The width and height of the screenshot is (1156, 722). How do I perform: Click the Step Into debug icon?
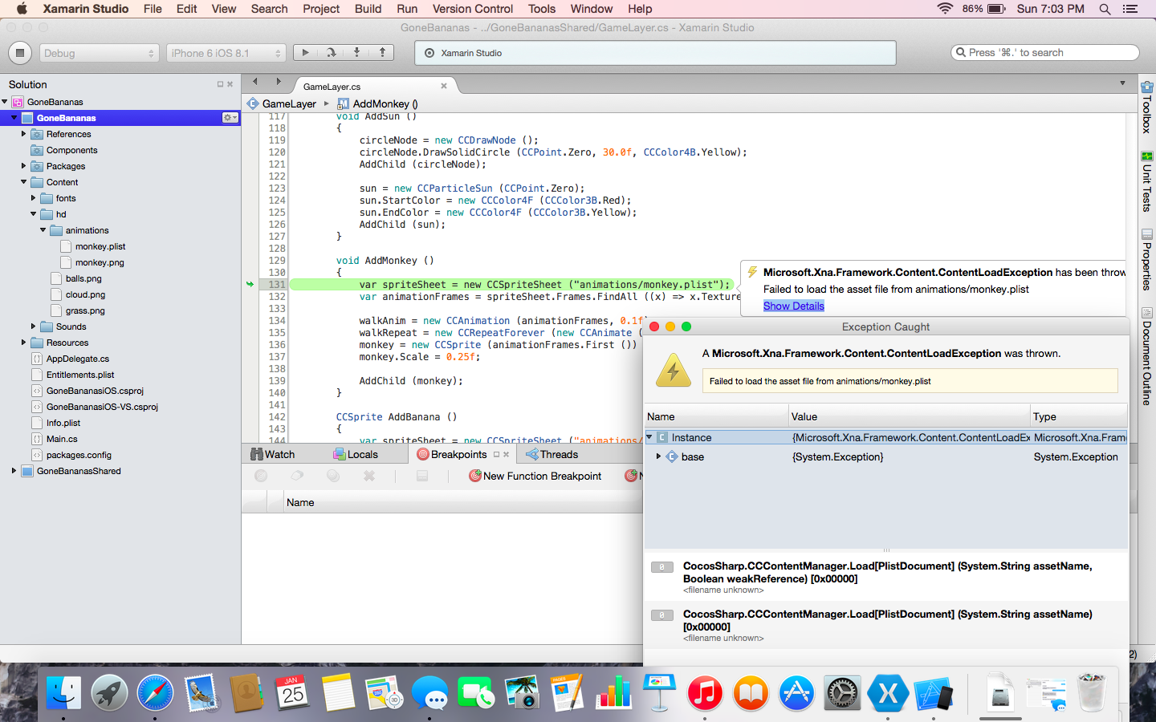[x=356, y=53]
